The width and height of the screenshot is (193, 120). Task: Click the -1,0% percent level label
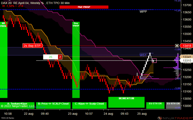click(x=178, y=50)
